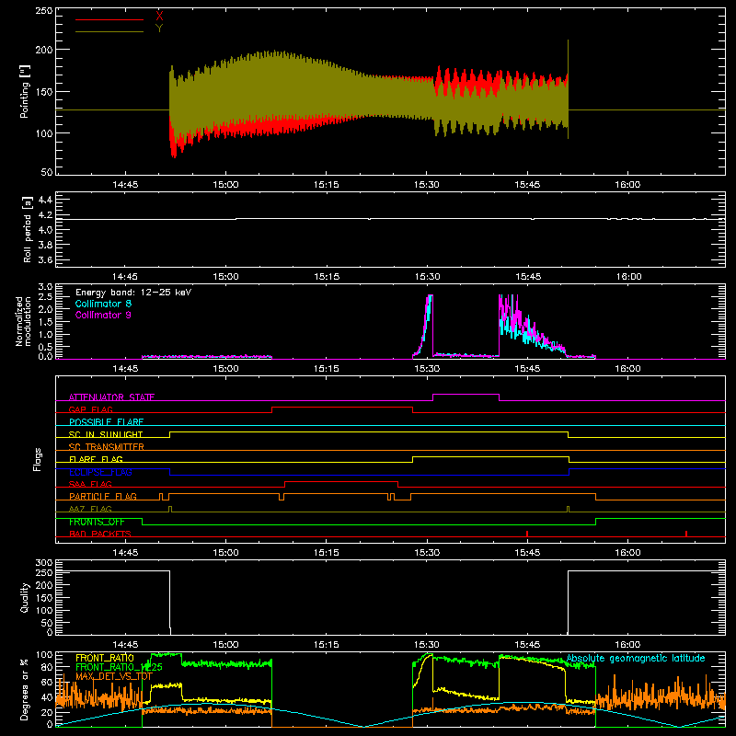The width and height of the screenshot is (736, 736).
Task: Click the 'ATTENUATOR_STATE' flag label
Action: tap(111, 397)
